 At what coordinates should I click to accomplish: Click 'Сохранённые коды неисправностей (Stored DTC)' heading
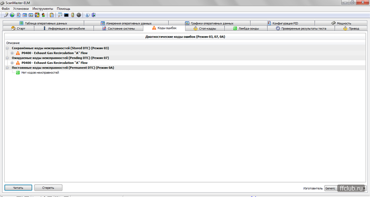(60, 48)
